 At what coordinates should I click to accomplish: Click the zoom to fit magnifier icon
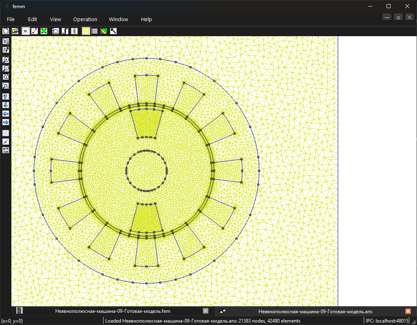6,77
